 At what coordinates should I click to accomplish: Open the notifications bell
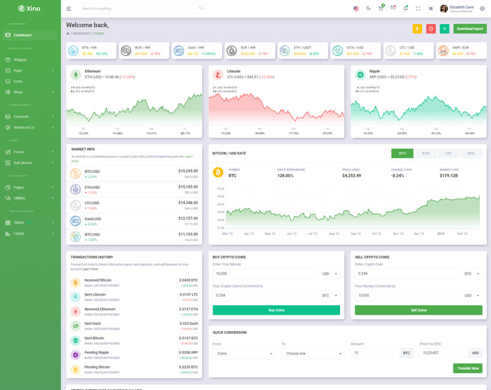click(405, 9)
